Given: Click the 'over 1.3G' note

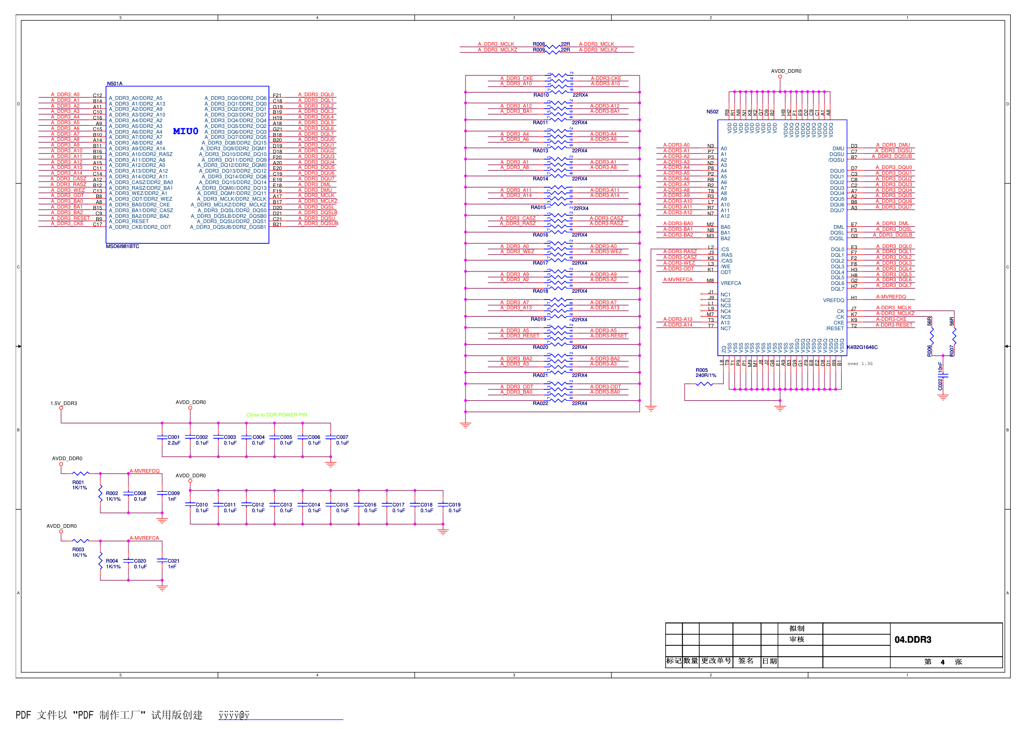Looking at the screenshot, I should (860, 364).
